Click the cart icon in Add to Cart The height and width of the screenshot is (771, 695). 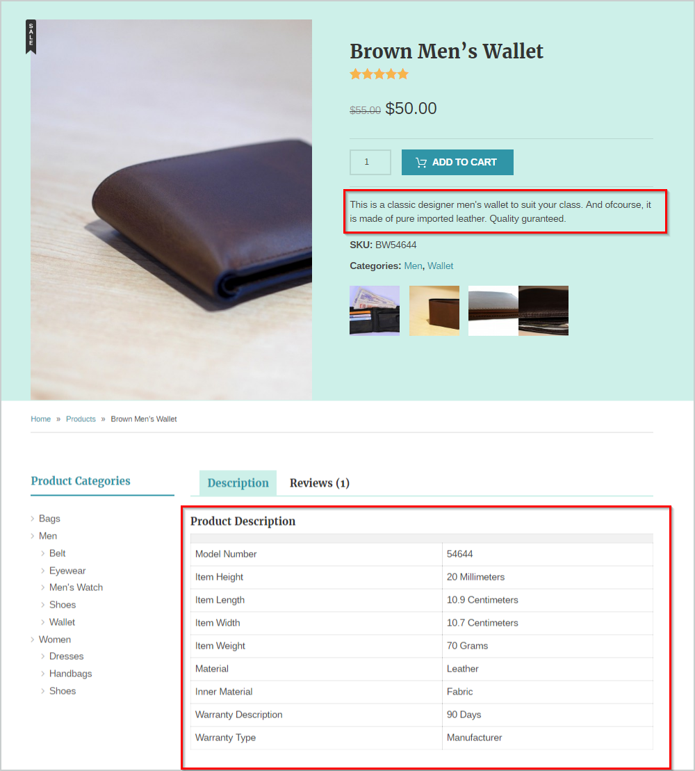tap(421, 162)
